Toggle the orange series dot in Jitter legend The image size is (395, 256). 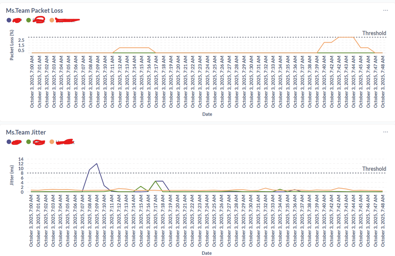(51, 142)
